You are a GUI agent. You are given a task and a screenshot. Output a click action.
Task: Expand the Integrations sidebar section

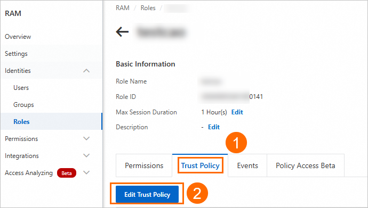click(86, 155)
